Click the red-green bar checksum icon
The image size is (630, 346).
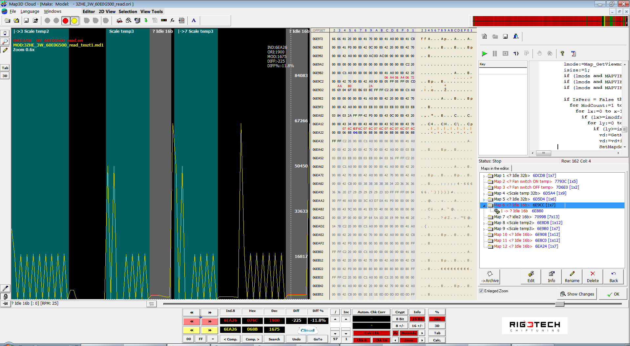click(x=164, y=21)
